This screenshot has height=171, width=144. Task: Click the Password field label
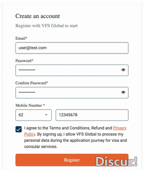24,61
